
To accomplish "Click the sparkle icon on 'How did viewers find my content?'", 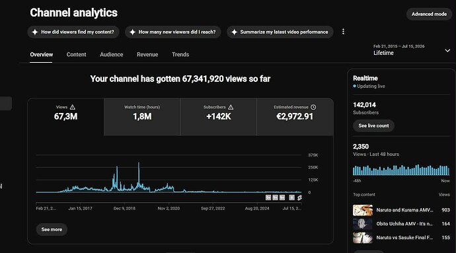I will click(35, 32).
